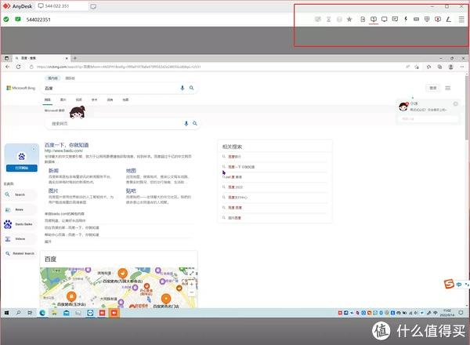Select the 学术 search tab
The image size is (470, 345).
pos(94,100)
